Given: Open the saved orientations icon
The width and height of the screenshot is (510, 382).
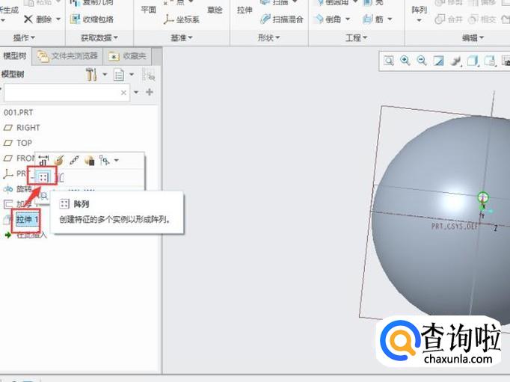Looking at the screenshot, I should pyautogui.click(x=490, y=61).
